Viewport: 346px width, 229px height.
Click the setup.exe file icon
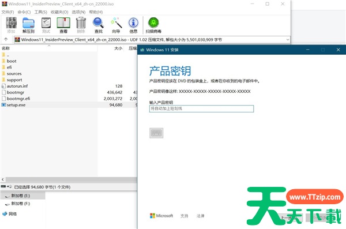[3, 104]
